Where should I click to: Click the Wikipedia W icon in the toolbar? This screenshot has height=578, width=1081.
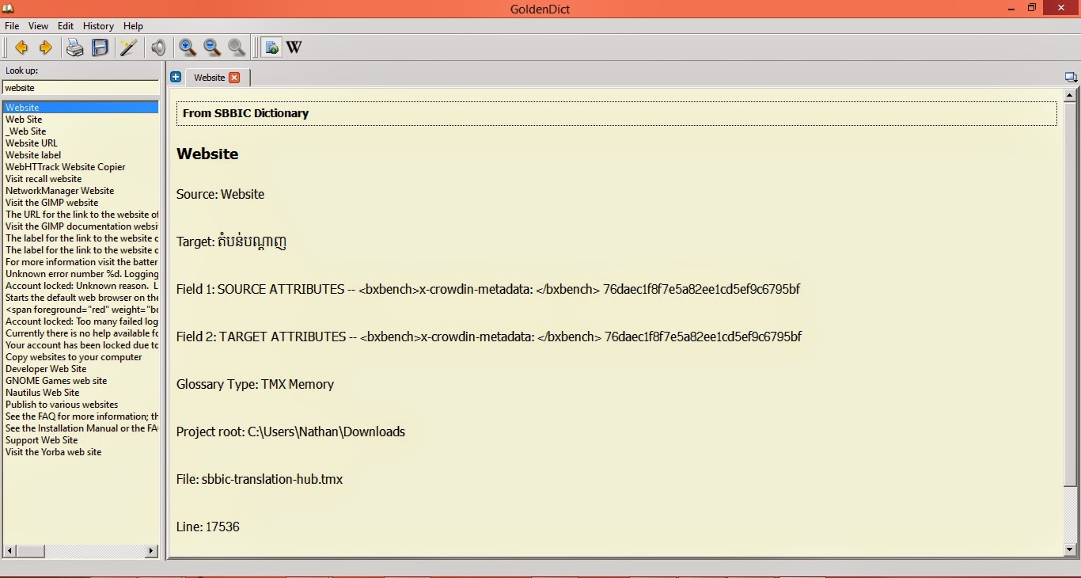coord(294,48)
